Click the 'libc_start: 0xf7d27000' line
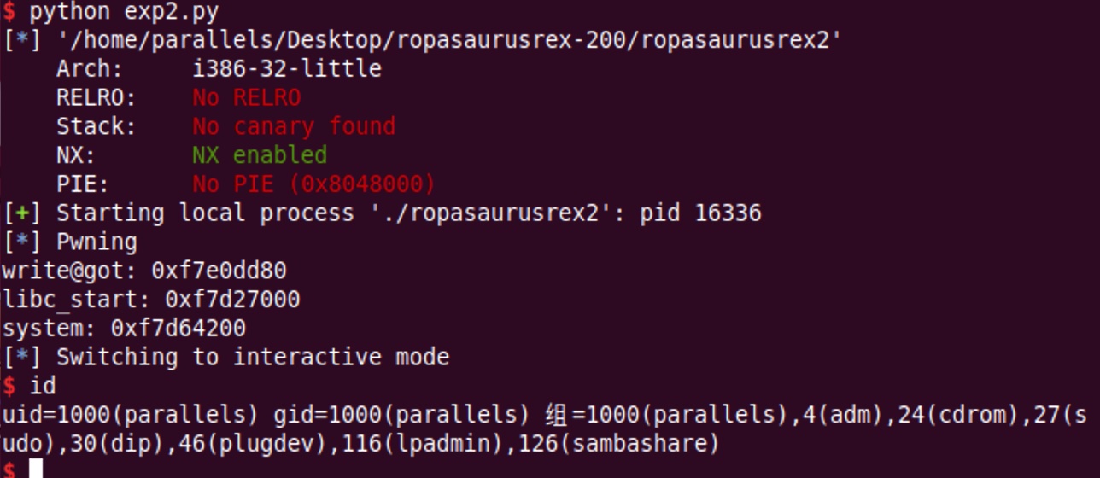 pyautogui.click(x=151, y=299)
